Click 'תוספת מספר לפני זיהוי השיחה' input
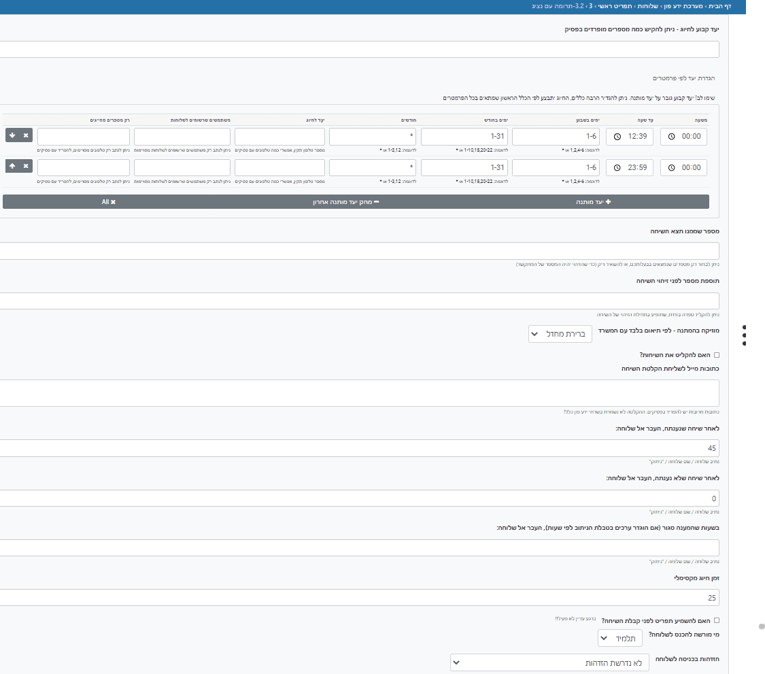 point(360,301)
